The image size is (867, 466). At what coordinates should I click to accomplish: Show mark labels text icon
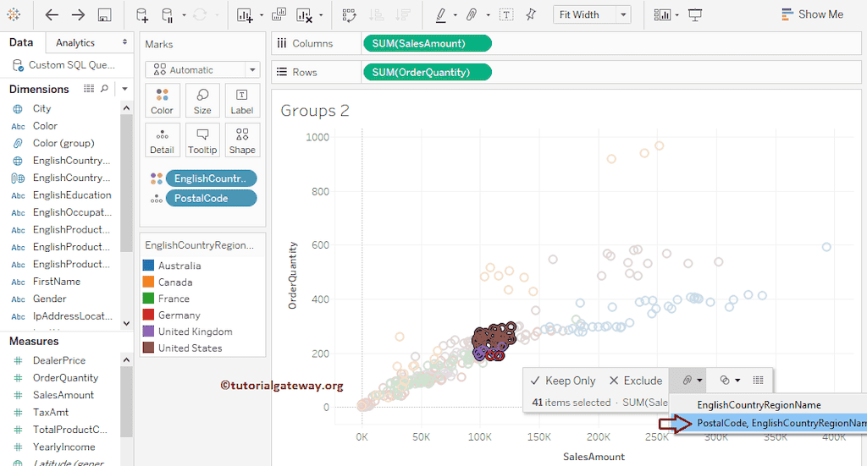[x=506, y=15]
